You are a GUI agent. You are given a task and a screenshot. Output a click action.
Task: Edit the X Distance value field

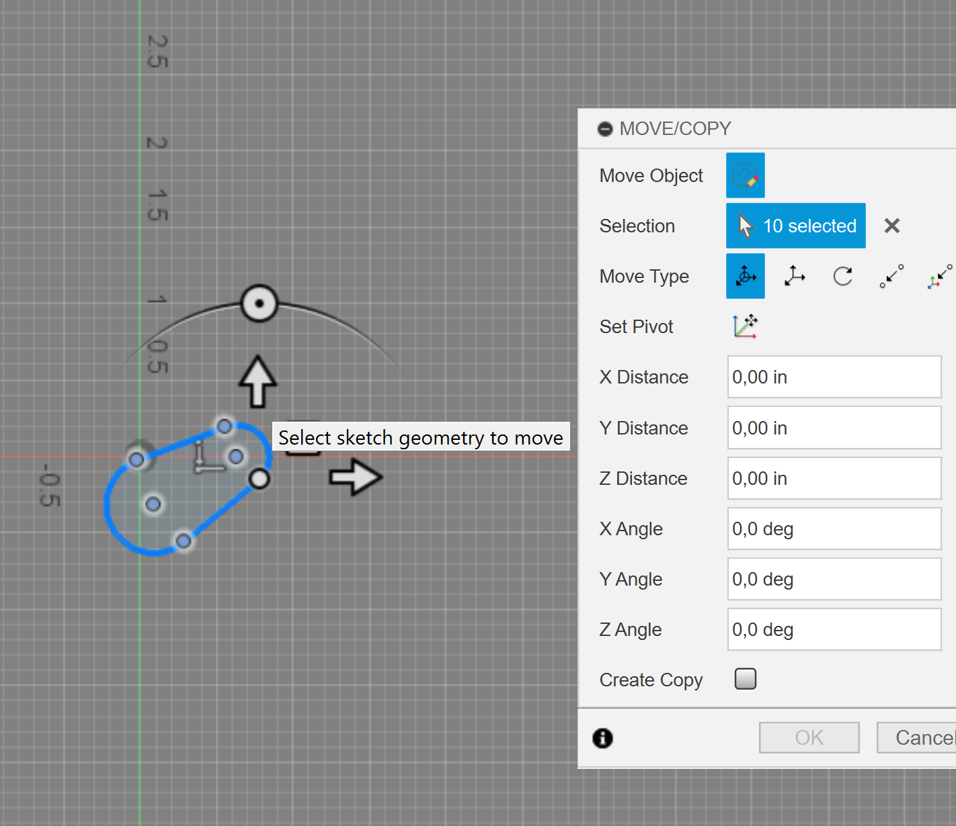tap(834, 377)
